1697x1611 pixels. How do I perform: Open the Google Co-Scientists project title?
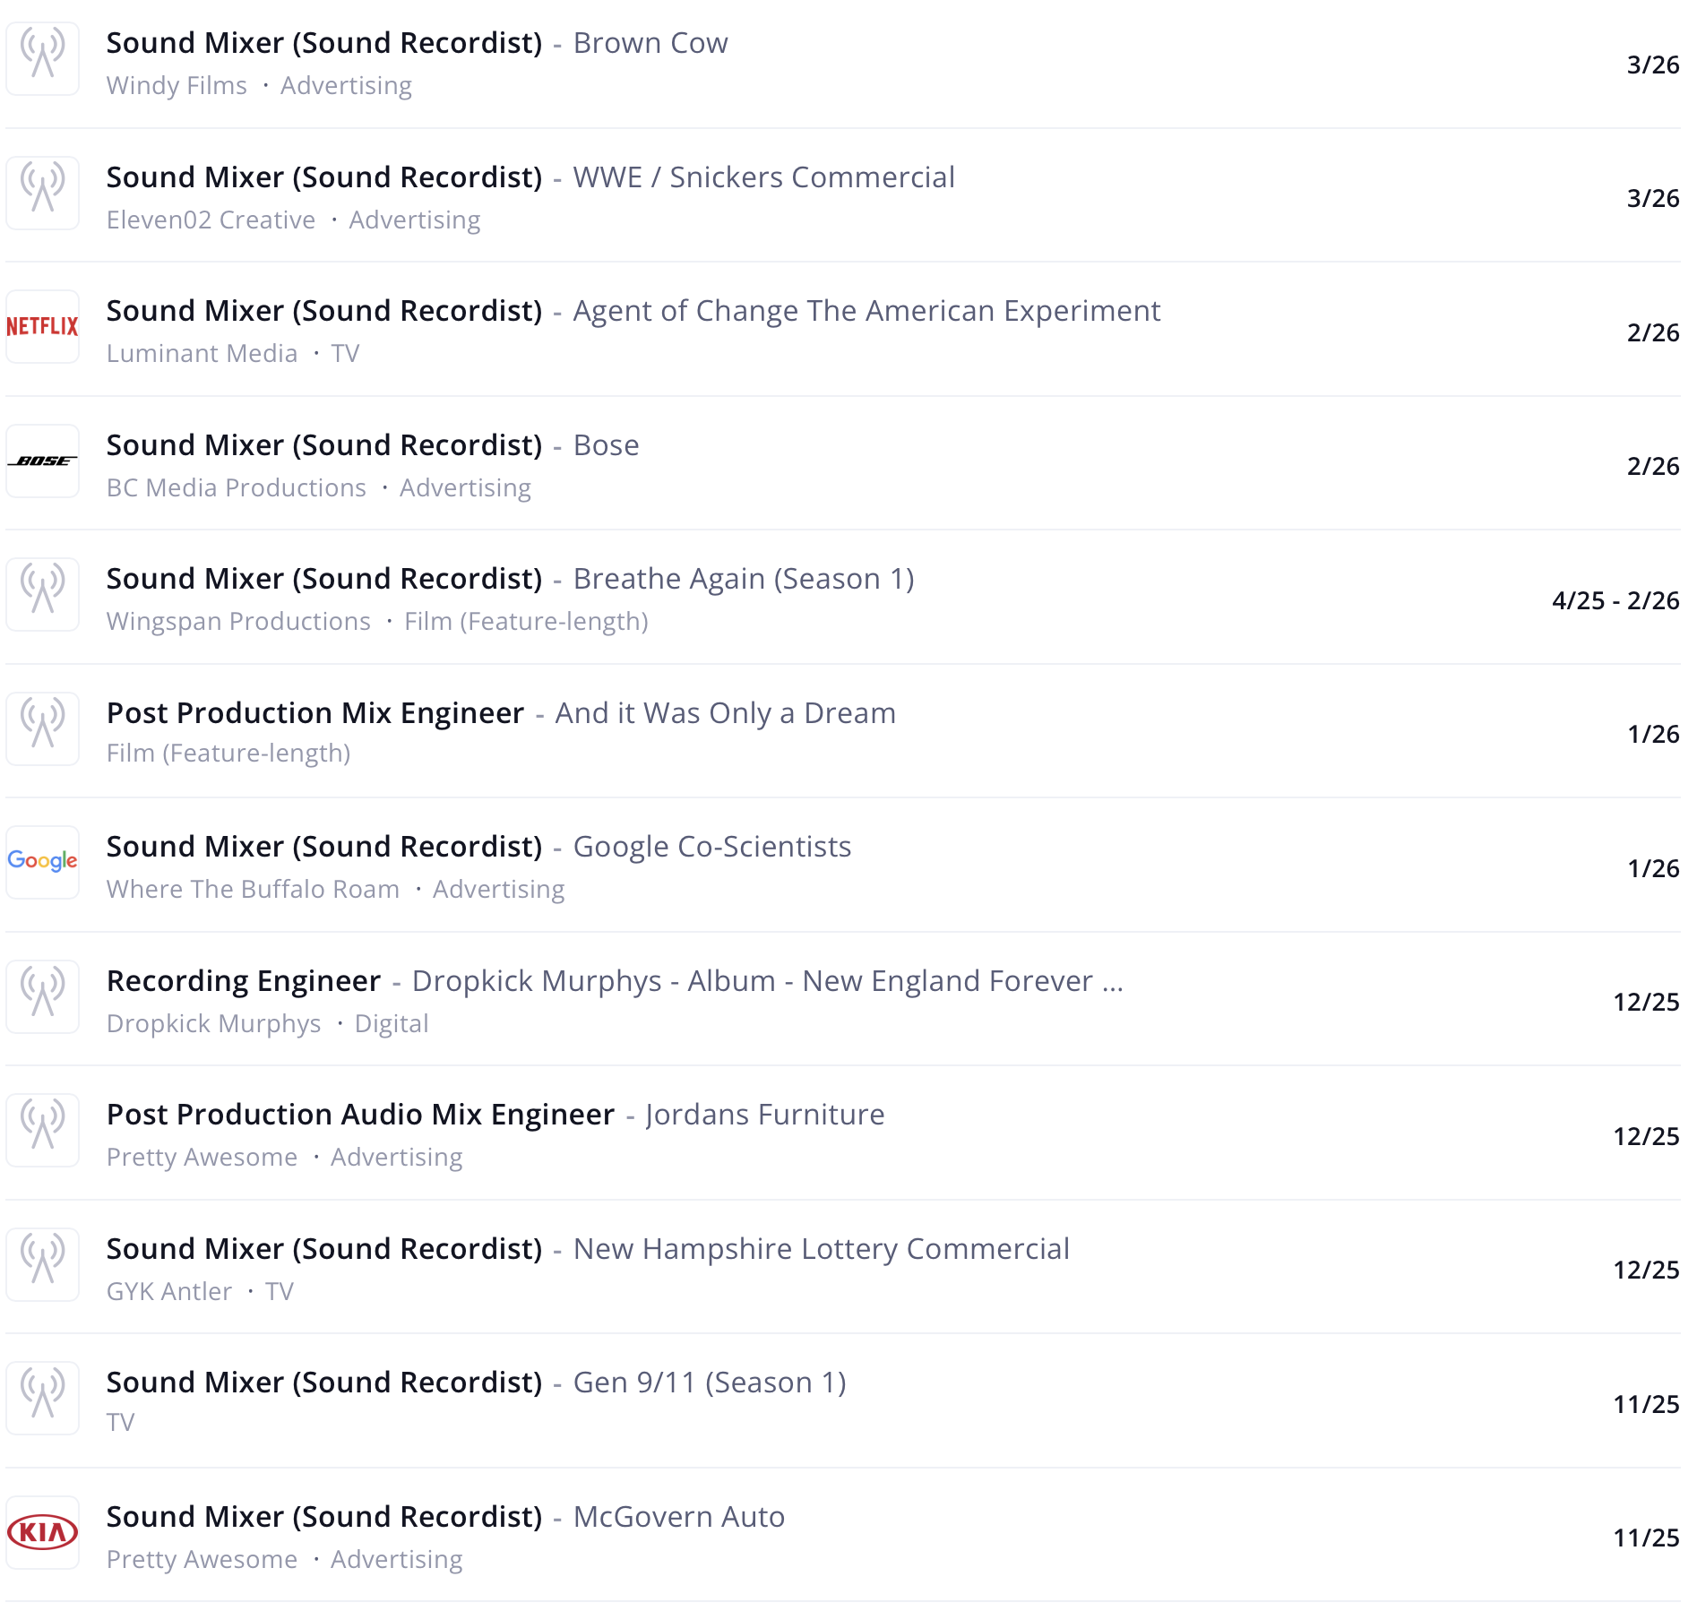pos(712,847)
